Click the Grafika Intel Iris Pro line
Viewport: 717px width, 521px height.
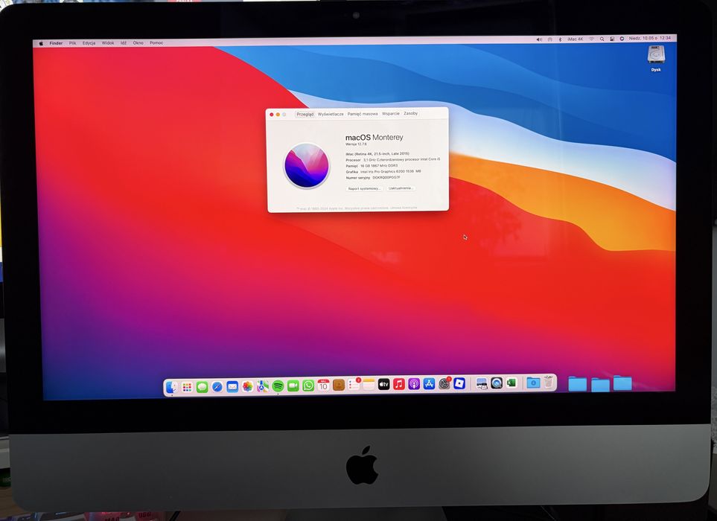point(383,171)
